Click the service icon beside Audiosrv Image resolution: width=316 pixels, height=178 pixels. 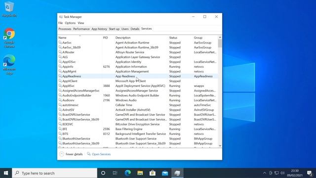pyautogui.click(x=60, y=100)
